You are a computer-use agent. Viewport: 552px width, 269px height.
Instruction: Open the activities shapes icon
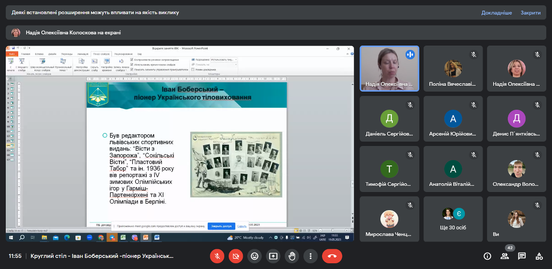click(539, 256)
